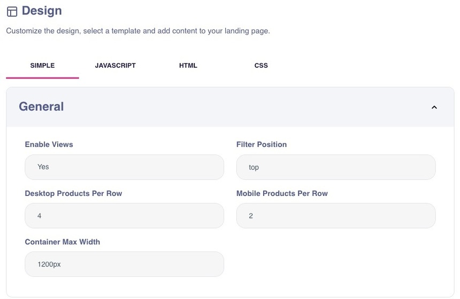Screen dimensions: 460x299
Task: Click the Customize the design description text
Action: click(x=138, y=31)
